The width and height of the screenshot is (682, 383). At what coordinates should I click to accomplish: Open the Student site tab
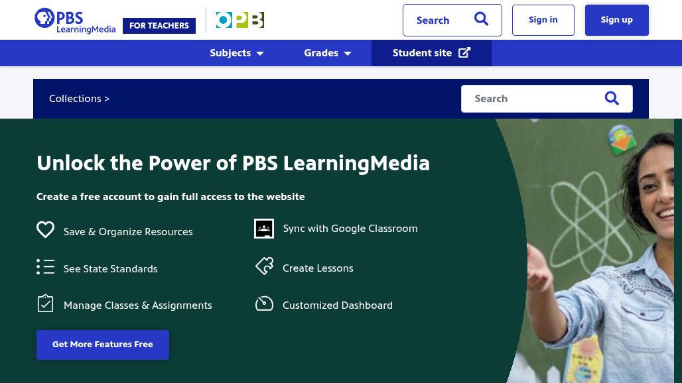(423, 53)
